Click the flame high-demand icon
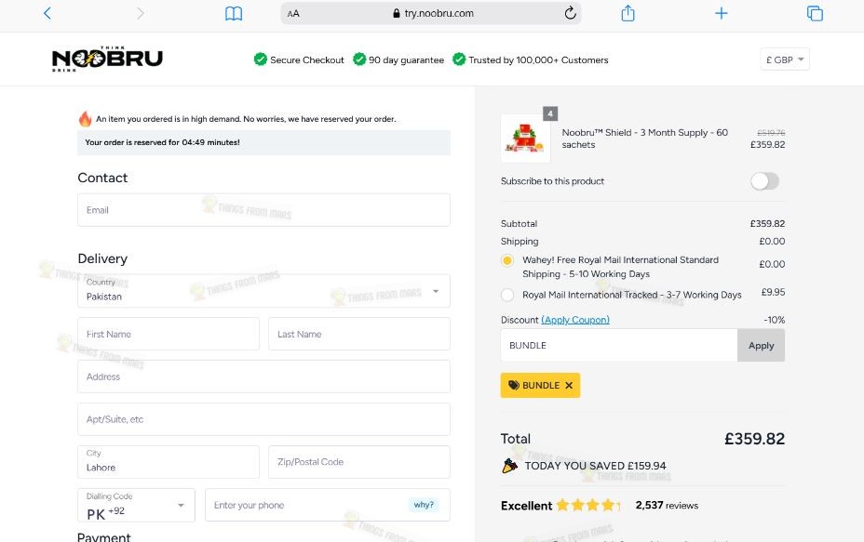Image resolution: width=864 pixels, height=542 pixels. point(85,118)
